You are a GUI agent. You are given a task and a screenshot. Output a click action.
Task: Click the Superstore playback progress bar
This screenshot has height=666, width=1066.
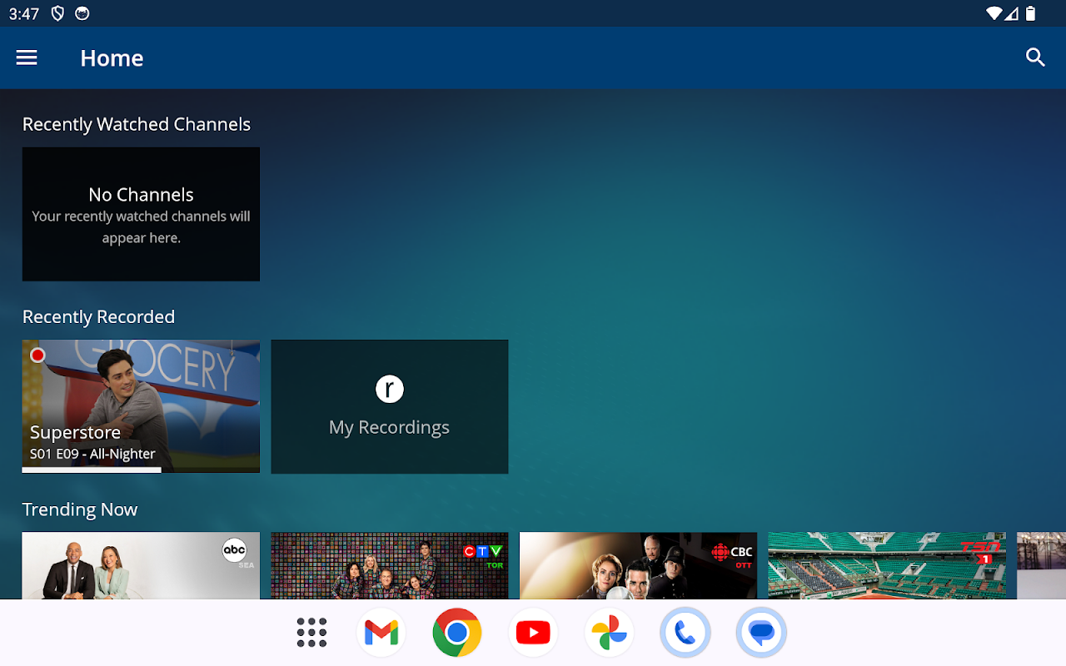[x=92, y=470]
